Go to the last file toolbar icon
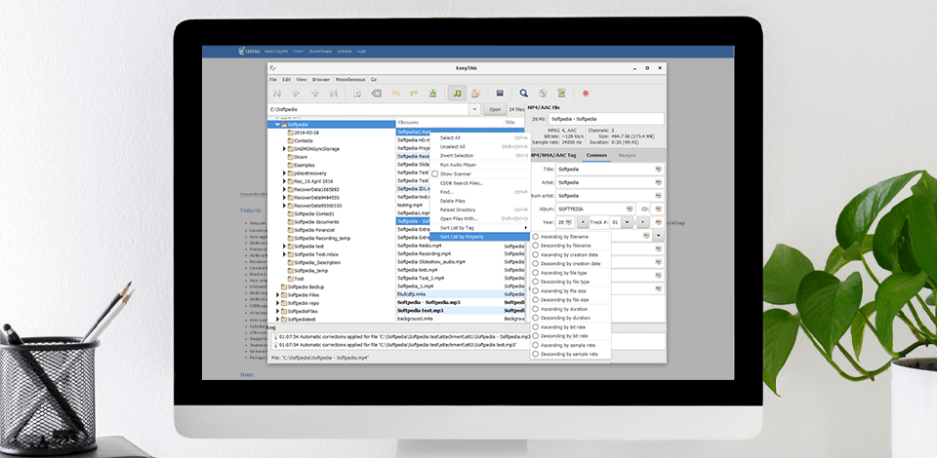937x458 pixels. click(x=334, y=93)
